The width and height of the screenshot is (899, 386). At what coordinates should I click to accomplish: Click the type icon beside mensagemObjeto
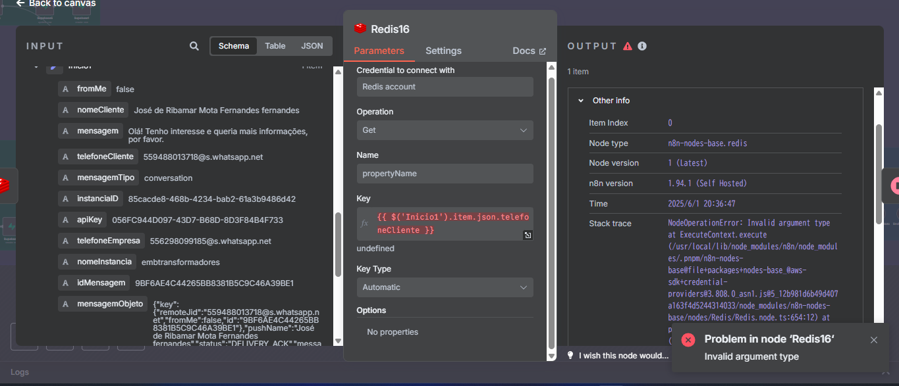pyautogui.click(x=65, y=304)
